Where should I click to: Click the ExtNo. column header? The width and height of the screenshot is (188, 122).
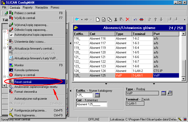81,34
